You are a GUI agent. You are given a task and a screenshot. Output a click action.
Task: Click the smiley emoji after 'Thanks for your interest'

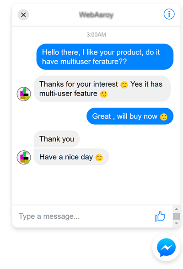click(x=124, y=85)
